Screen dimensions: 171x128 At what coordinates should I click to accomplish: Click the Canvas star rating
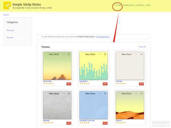121,83
